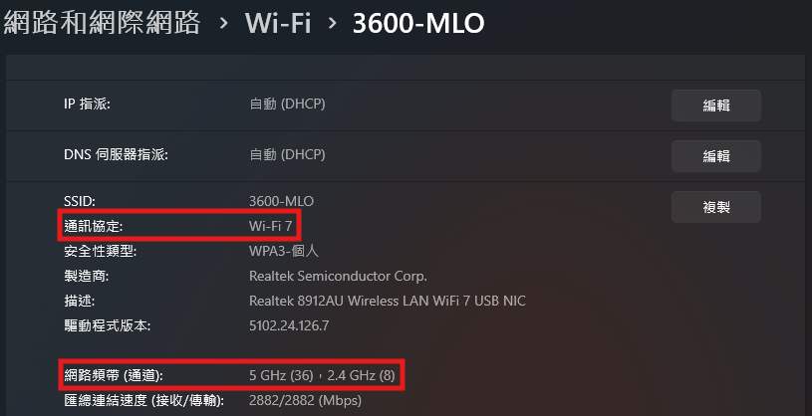Click 編輯 button for DNS 伺服器指派
This screenshot has width=812, height=416.
[715, 155]
